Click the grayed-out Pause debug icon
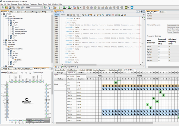The height and width of the screenshot is (126, 179). (x=88, y=8)
